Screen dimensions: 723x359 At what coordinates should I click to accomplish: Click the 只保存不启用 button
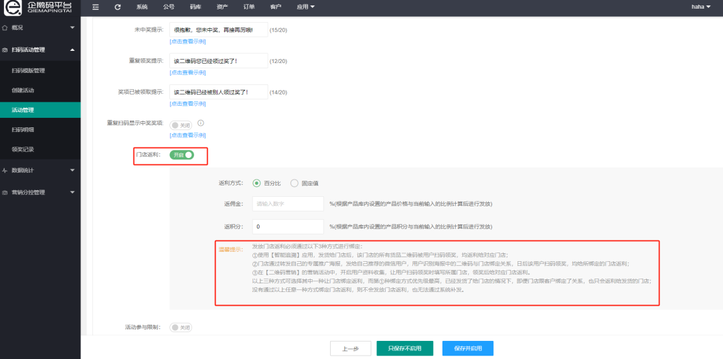[x=404, y=348]
